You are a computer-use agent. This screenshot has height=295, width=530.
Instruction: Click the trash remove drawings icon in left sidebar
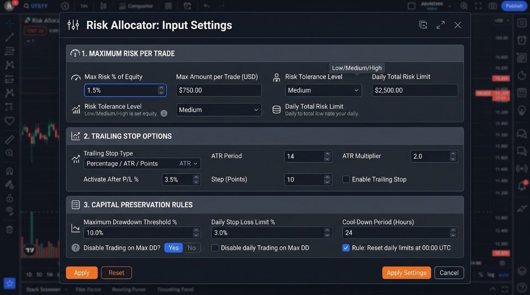point(9,230)
